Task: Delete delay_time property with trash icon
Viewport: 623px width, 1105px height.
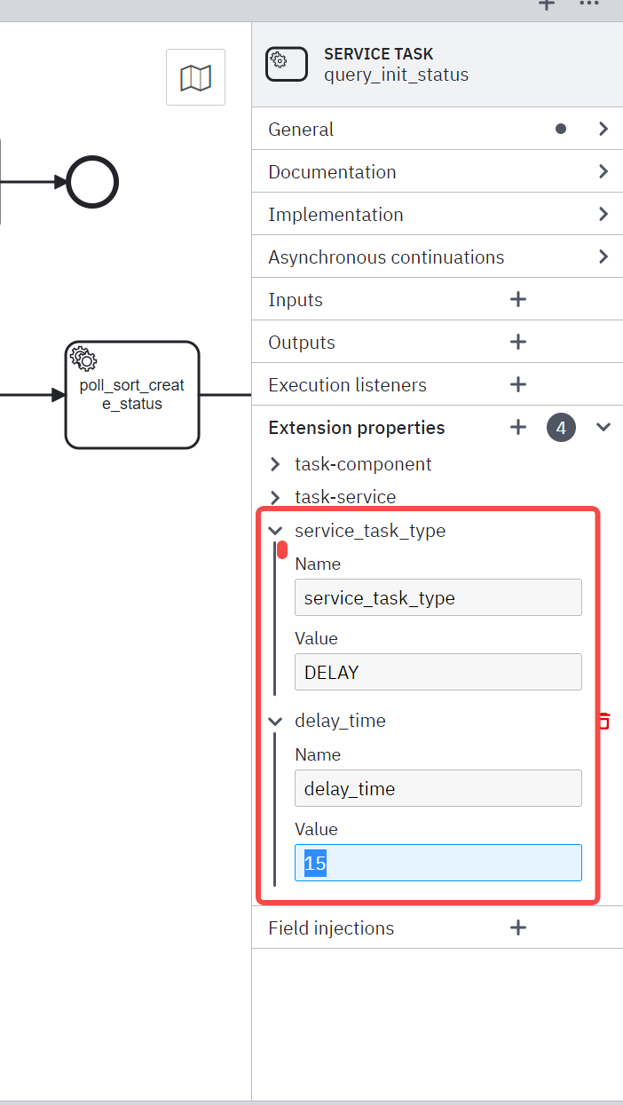Action: pyautogui.click(x=603, y=721)
